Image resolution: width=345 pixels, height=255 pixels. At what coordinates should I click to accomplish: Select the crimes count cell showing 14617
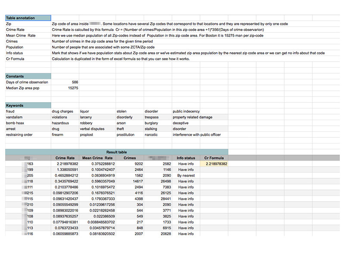click(130, 181)
